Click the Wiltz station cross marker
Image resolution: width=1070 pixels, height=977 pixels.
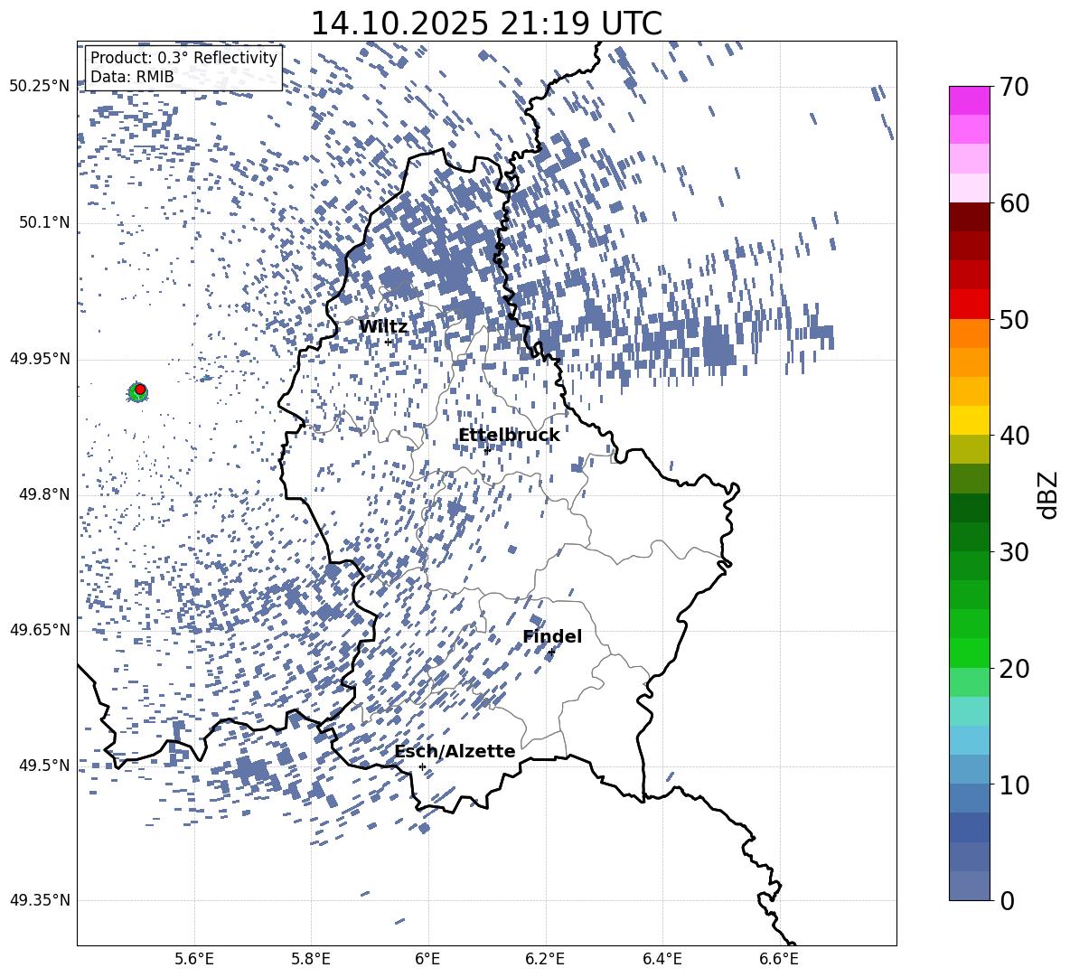[389, 342]
